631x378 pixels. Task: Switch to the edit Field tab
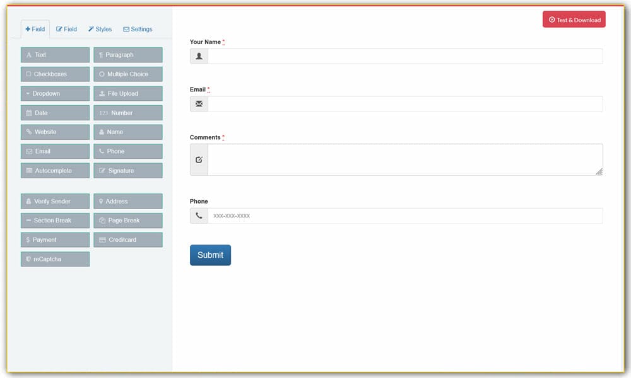click(x=66, y=30)
